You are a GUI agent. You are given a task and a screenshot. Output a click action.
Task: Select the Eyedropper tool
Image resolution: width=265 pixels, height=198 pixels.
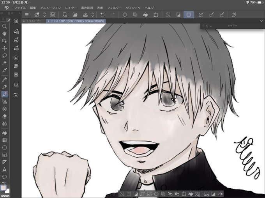[5, 70]
